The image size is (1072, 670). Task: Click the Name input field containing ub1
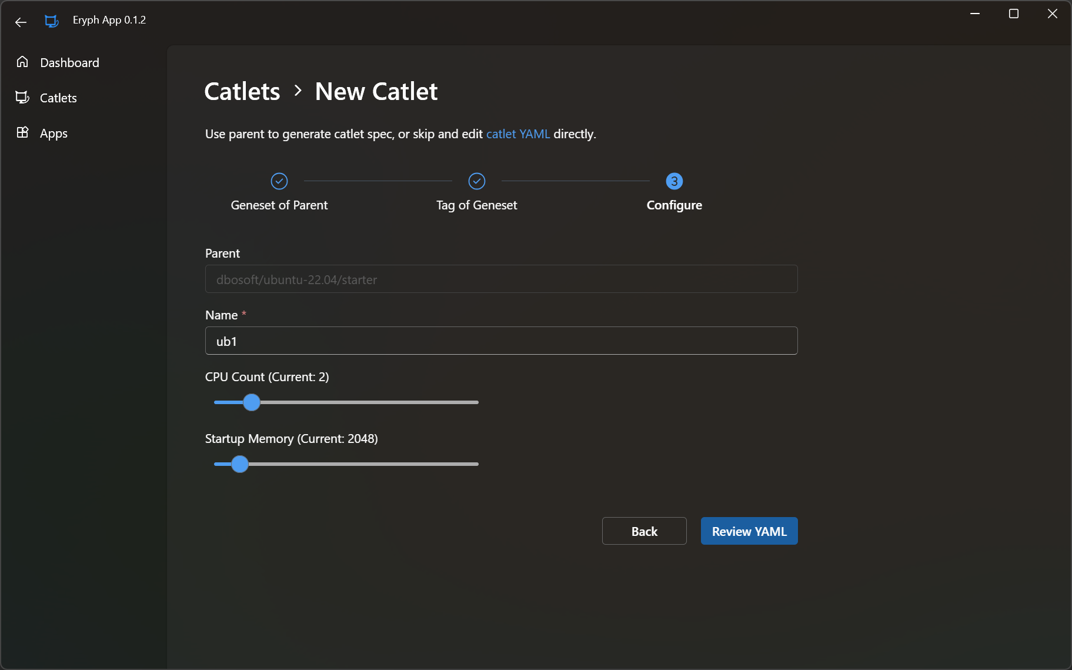(502, 341)
